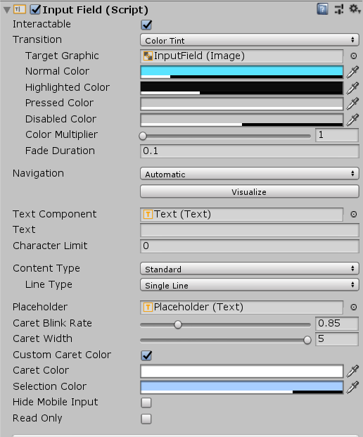The width and height of the screenshot is (363, 437).
Task: Disable the Interactable checkbox
Action: pyautogui.click(x=146, y=25)
